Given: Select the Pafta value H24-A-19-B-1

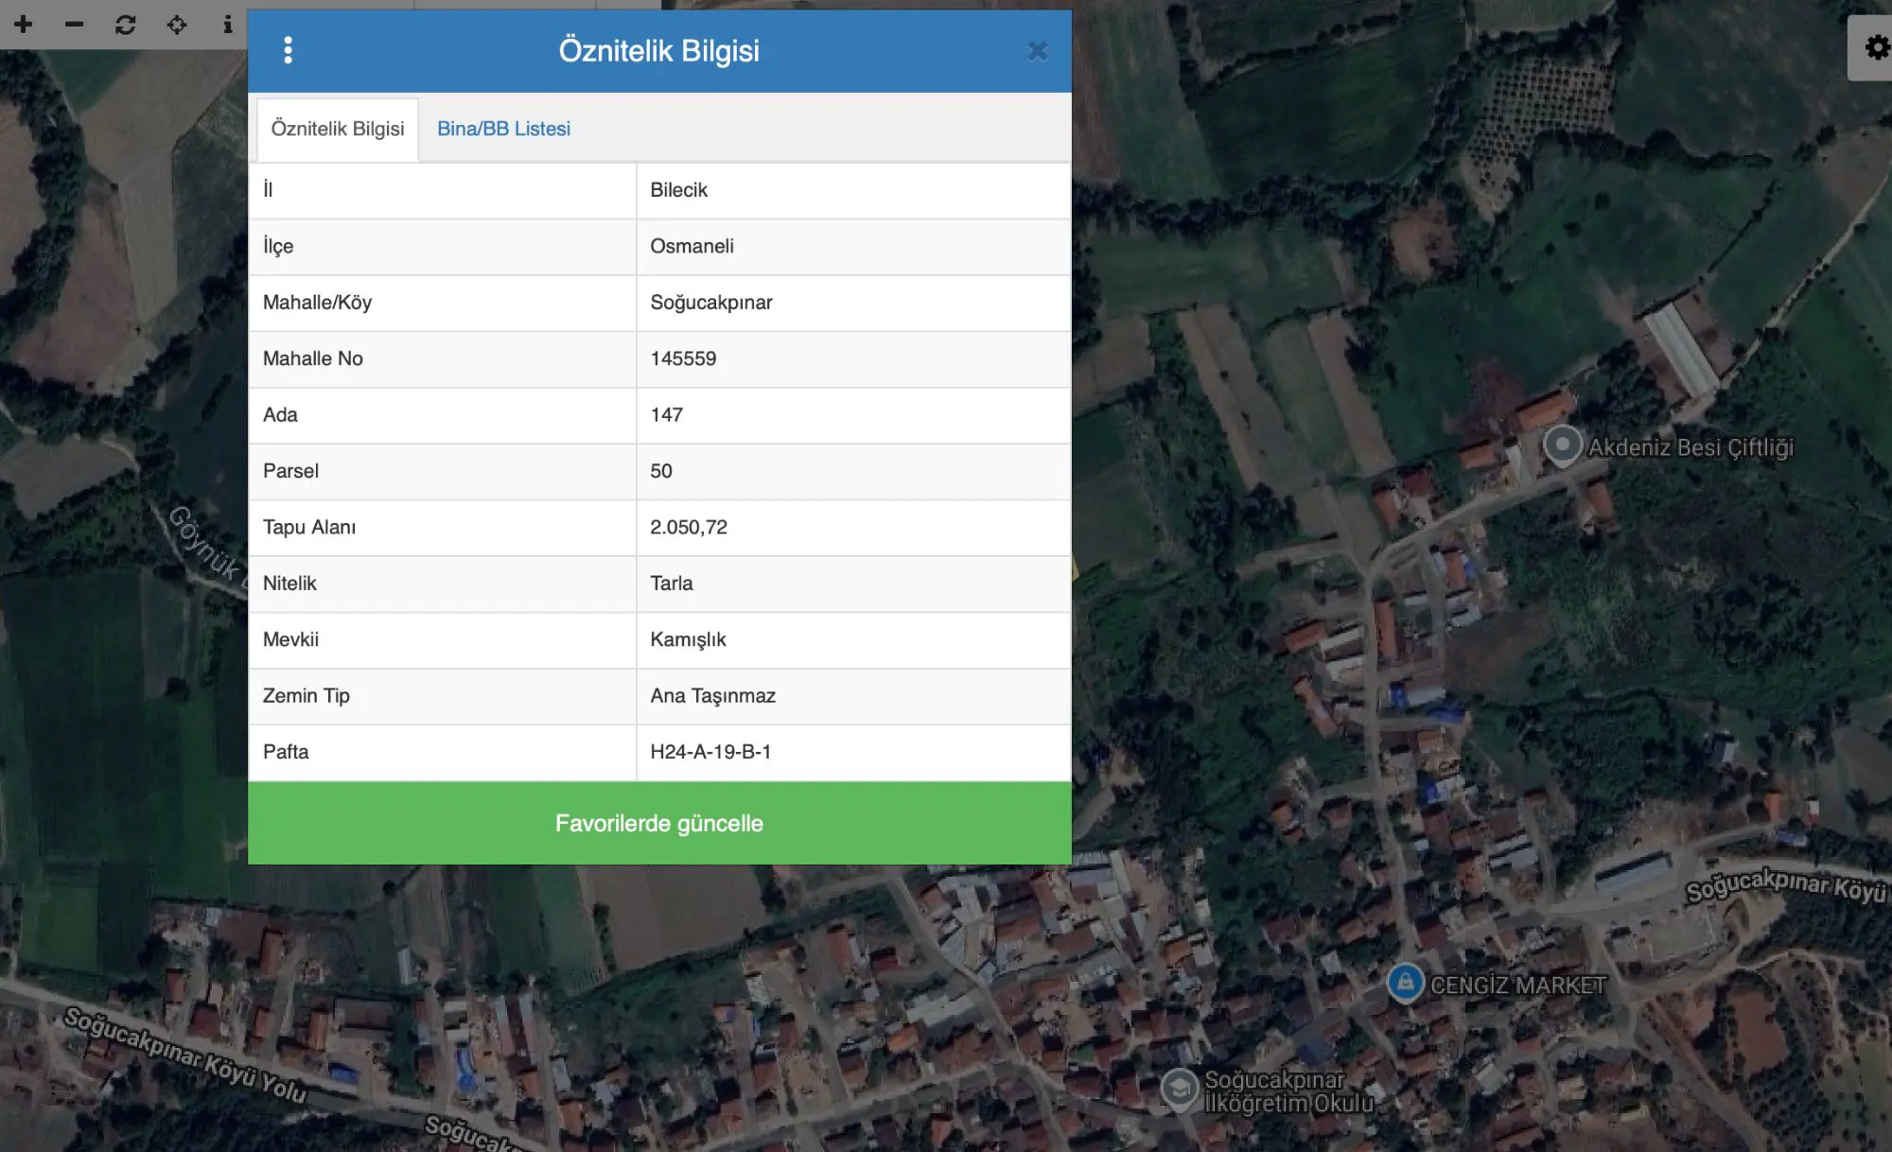Looking at the screenshot, I should click(853, 753).
